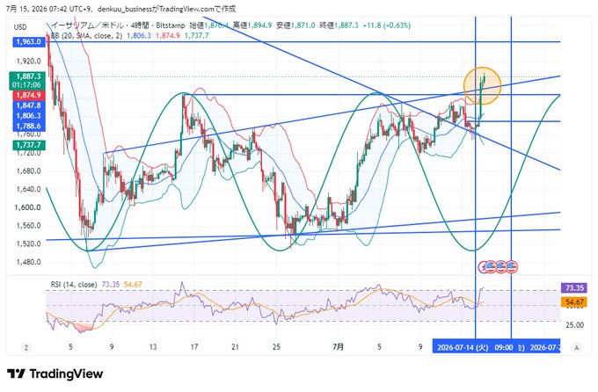Click the Z timezone button at bottom-left
The image size is (598, 392).
point(26,347)
